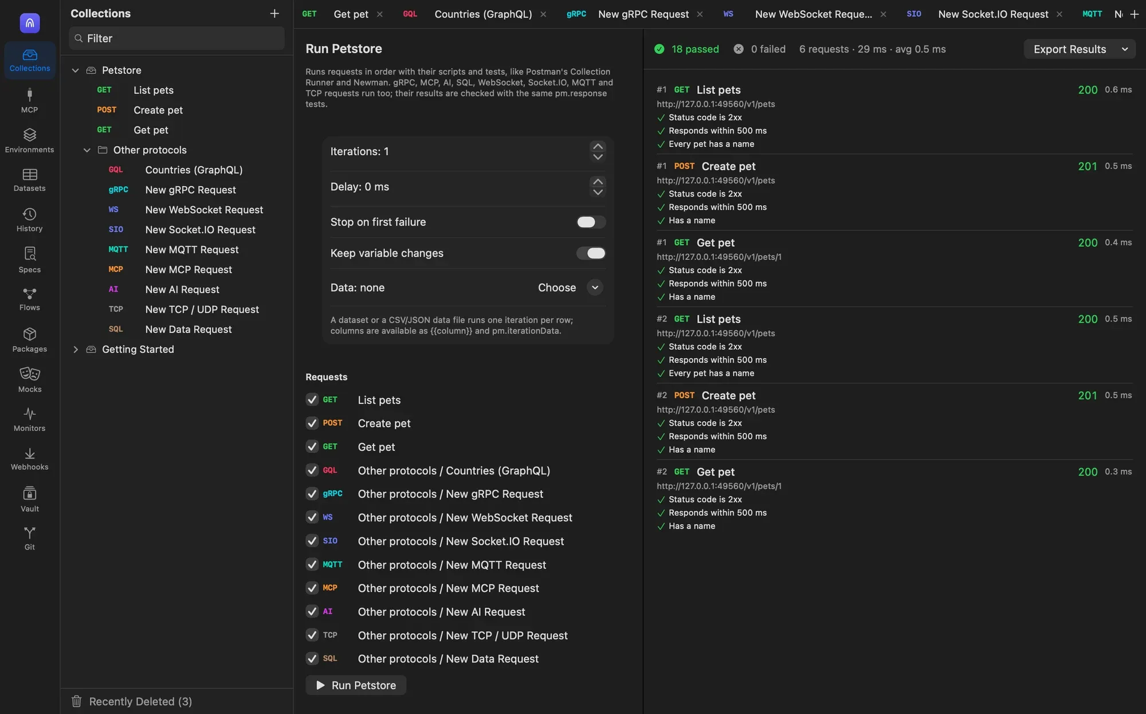Screen dimensions: 1146x714
Task: Increase the Iterations value with up arrow
Action: pyautogui.click(x=598, y=147)
